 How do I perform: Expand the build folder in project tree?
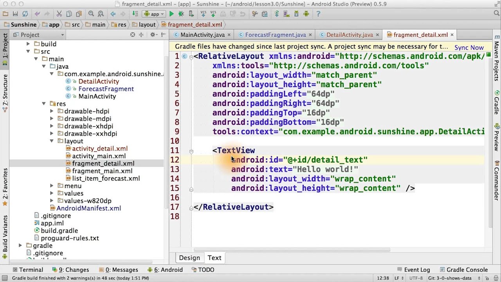pyautogui.click(x=28, y=44)
